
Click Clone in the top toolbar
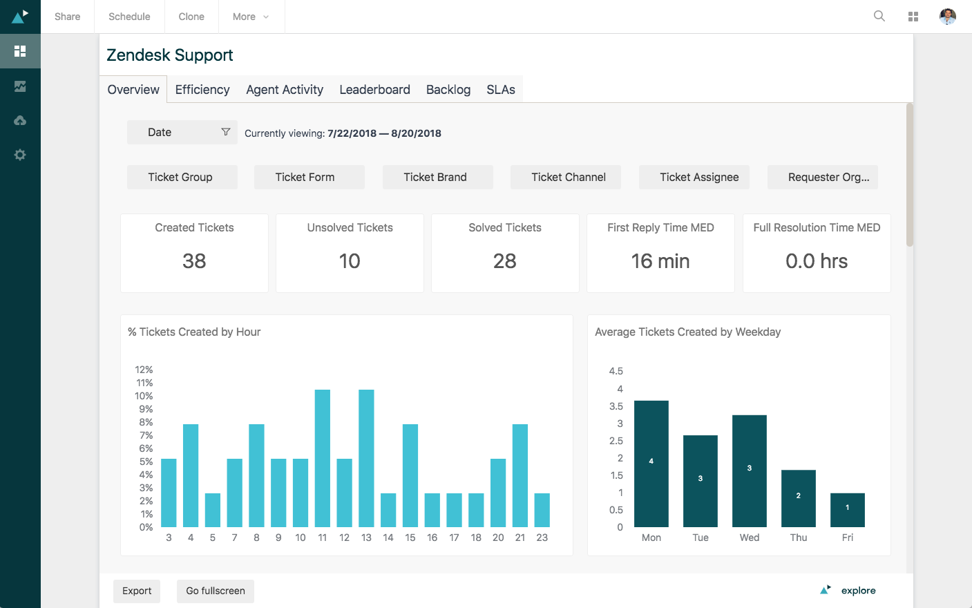click(x=191, y=17)
